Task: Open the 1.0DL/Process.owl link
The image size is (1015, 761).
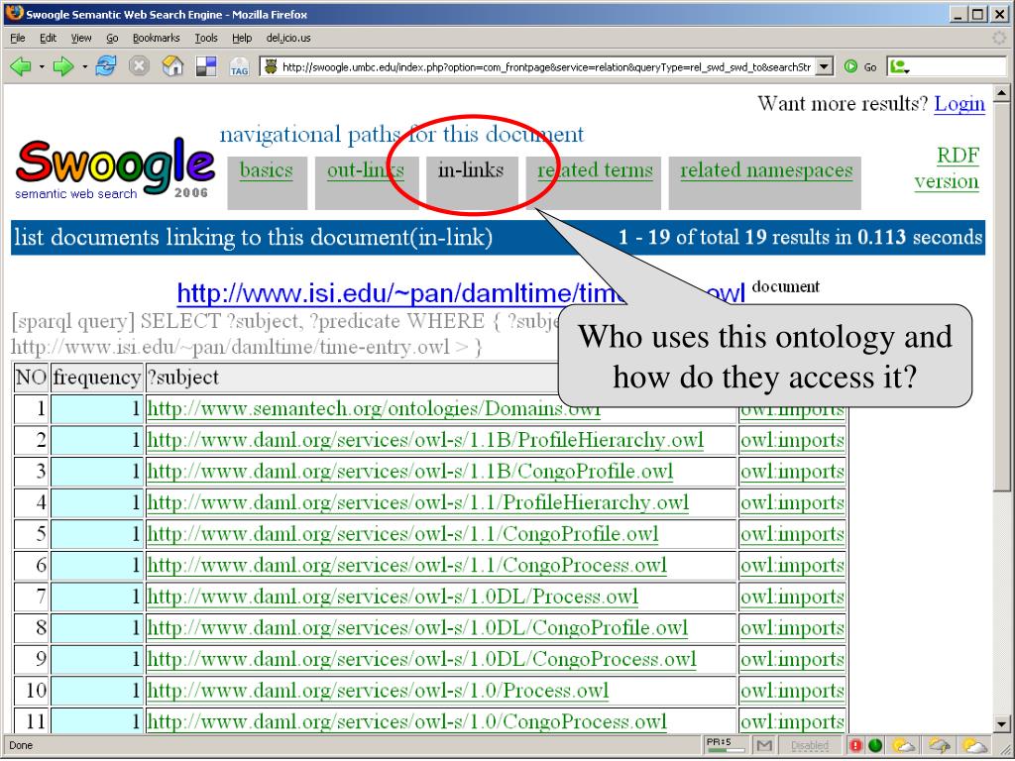Action: click(393, 596)
